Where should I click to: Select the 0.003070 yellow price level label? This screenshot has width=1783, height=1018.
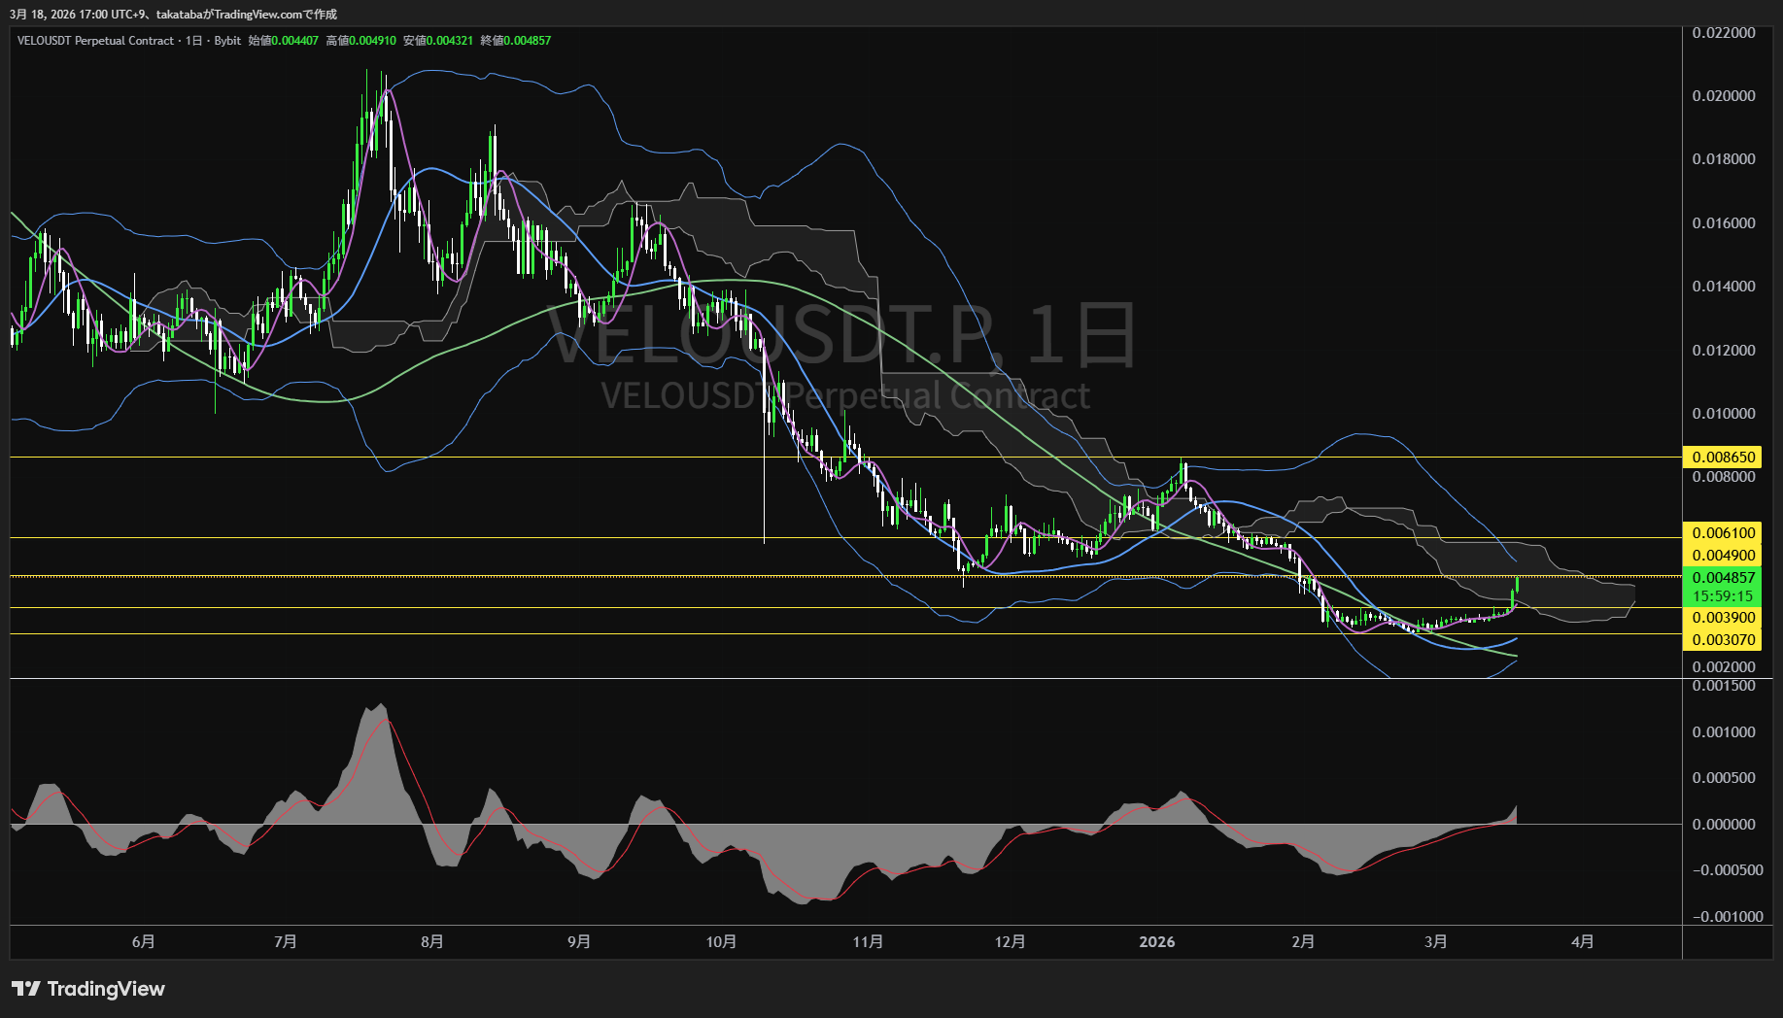[x=1723, y=639]
